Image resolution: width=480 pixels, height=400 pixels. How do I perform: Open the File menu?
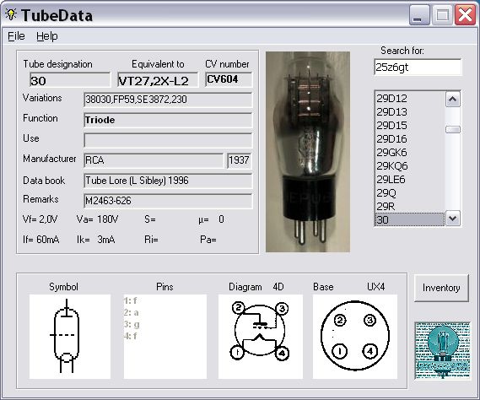pyautogui.click(x=16, y=36)
